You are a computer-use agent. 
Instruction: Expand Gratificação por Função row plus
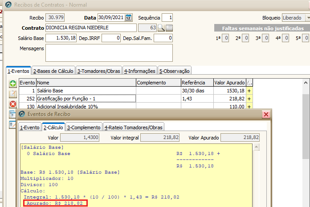(249, 99)
